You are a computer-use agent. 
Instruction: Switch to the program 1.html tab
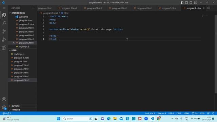tap(68, 8)
